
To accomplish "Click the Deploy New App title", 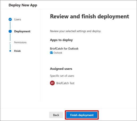I will tap(23, 5).
